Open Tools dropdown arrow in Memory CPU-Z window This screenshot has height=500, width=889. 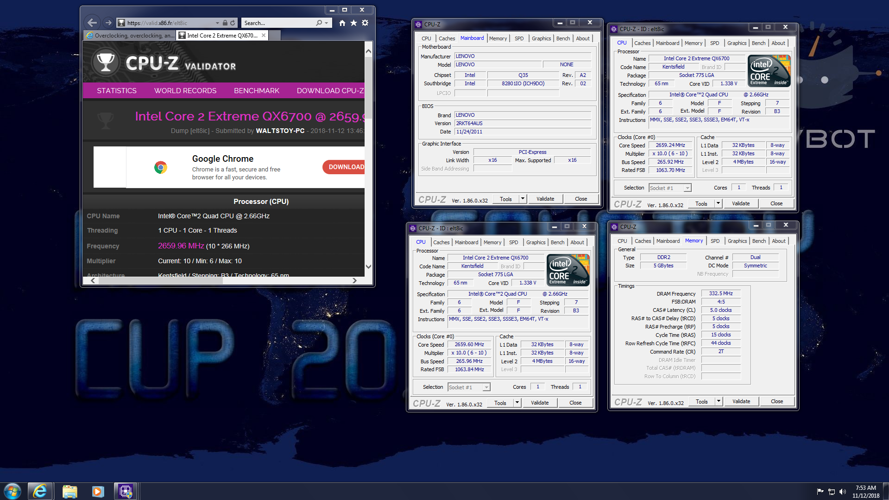pos(719,401)
